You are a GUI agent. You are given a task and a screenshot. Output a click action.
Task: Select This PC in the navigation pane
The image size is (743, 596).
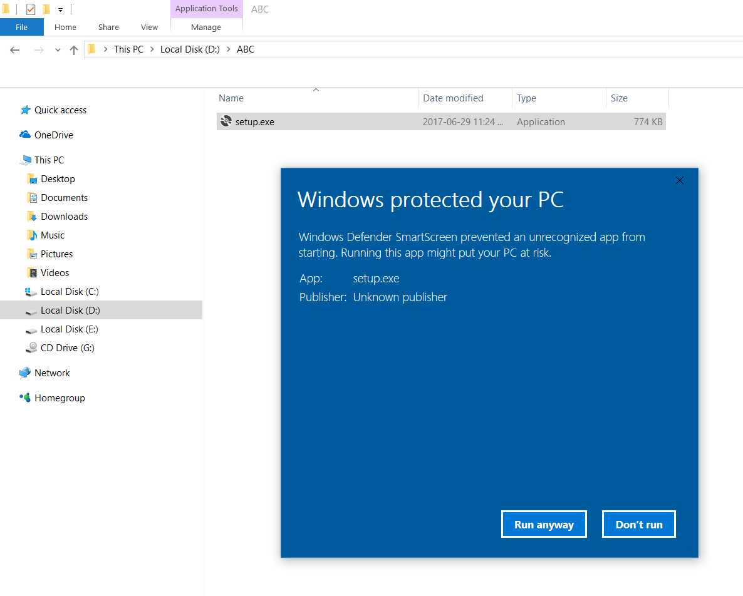click(49, 160)
